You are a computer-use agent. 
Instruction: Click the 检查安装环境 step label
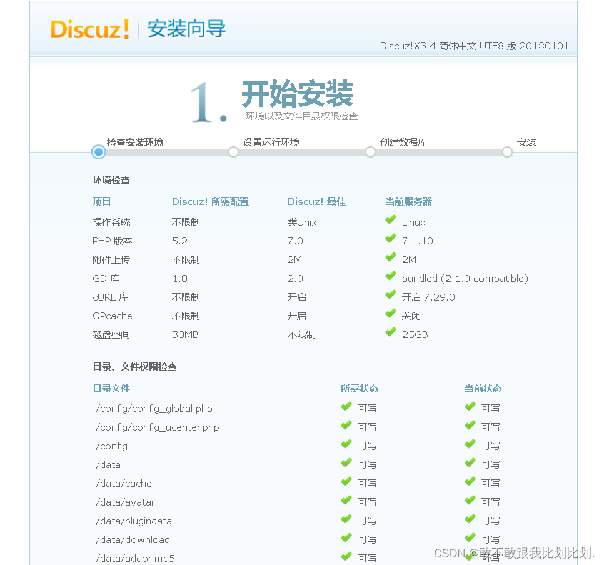coord(134,142)
